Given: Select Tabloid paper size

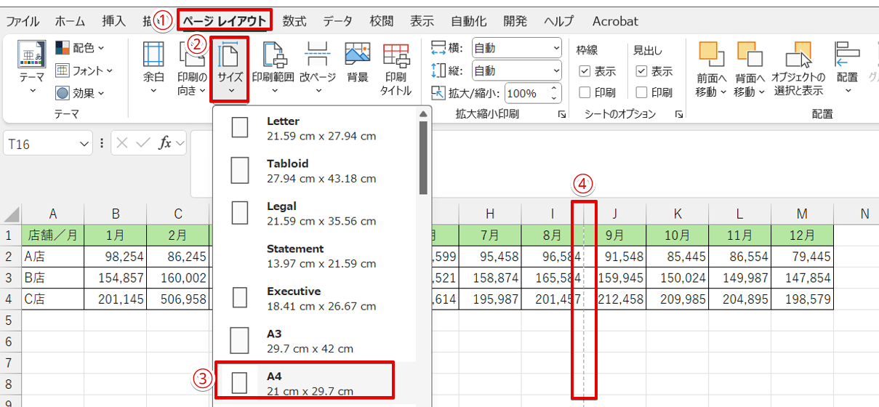Looking at the screenshot, I should [x=316, y=171].
